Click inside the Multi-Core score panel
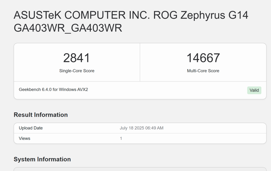The image size is (271, 171). click(203, 62)
